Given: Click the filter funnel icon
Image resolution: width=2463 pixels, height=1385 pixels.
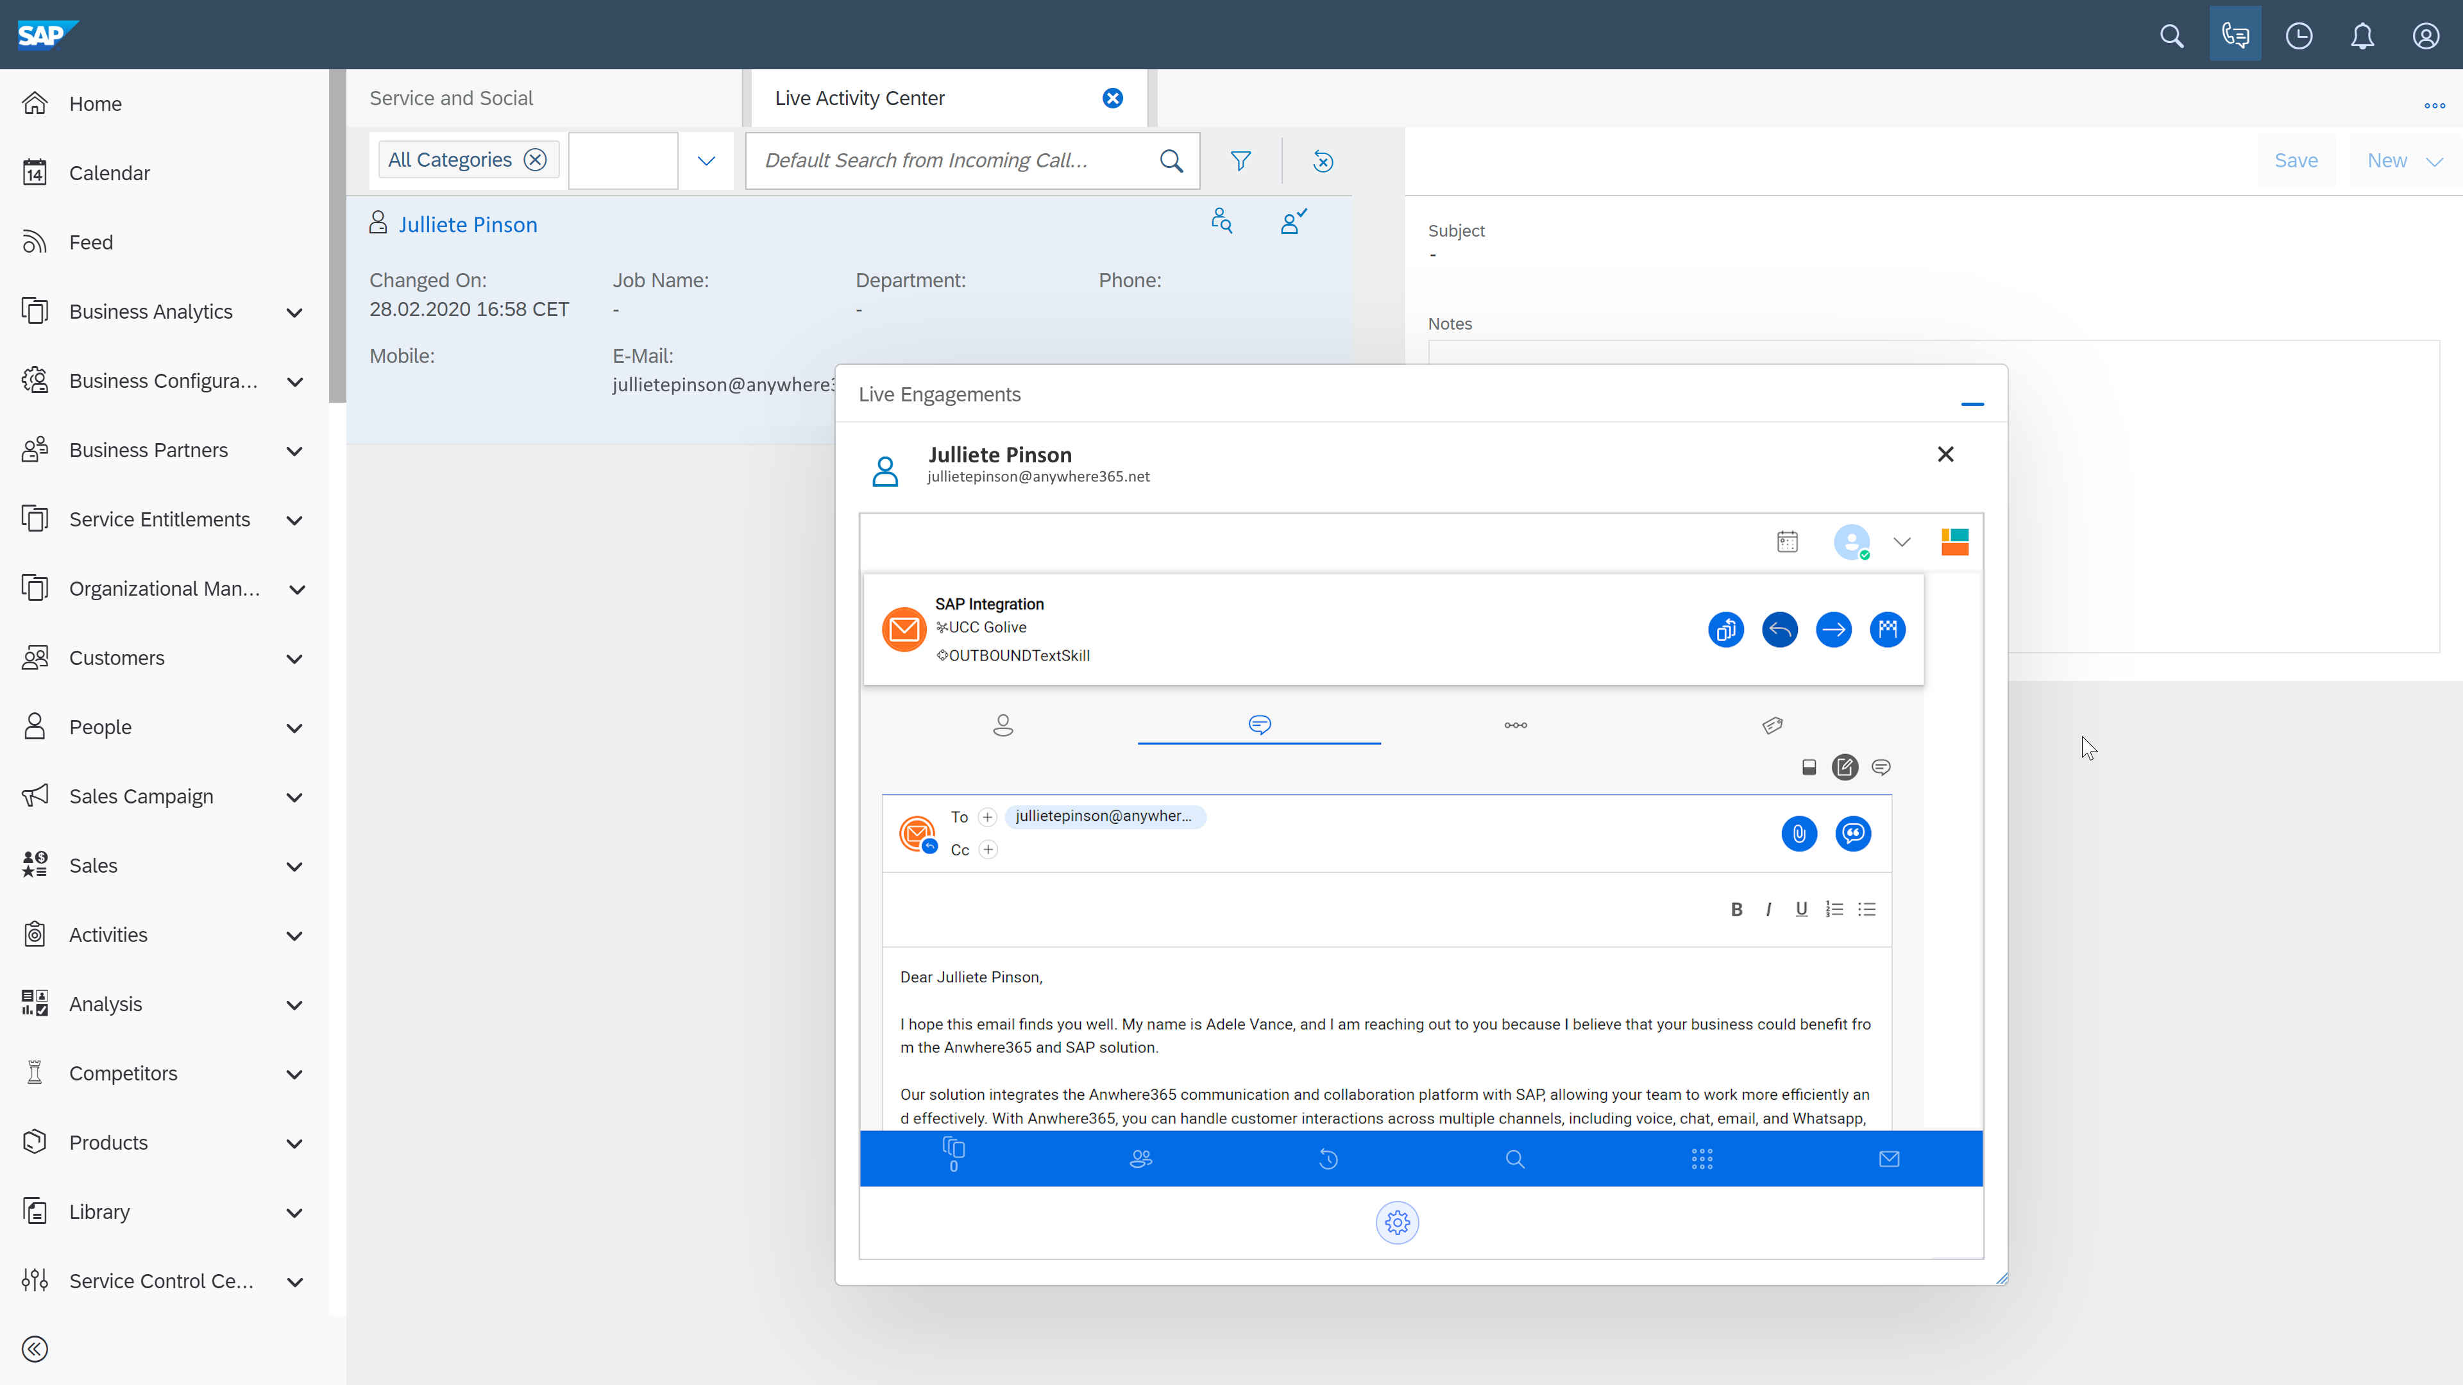Looking at the screenshot, I should click(x=1240, y=160).
